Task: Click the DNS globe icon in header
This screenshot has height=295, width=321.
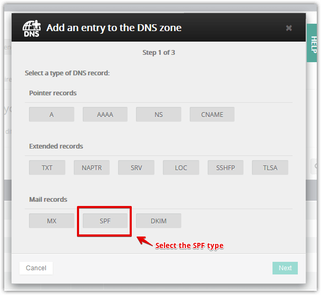Action: [x=31, y=28]
